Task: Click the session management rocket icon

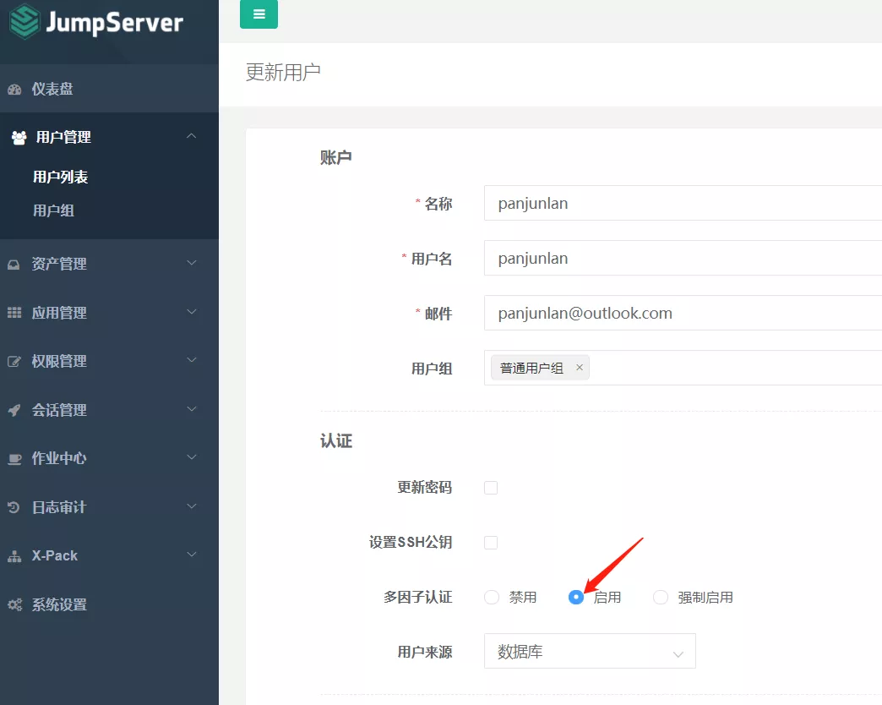Action: [x=14, y=410]
